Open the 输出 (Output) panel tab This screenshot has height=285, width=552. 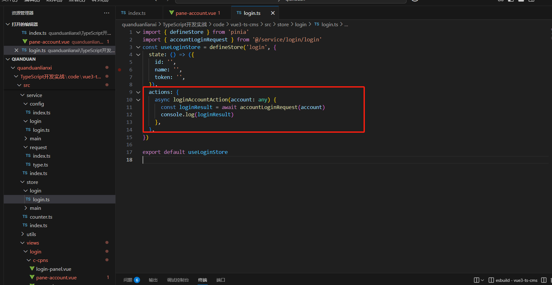pos(153,280)
